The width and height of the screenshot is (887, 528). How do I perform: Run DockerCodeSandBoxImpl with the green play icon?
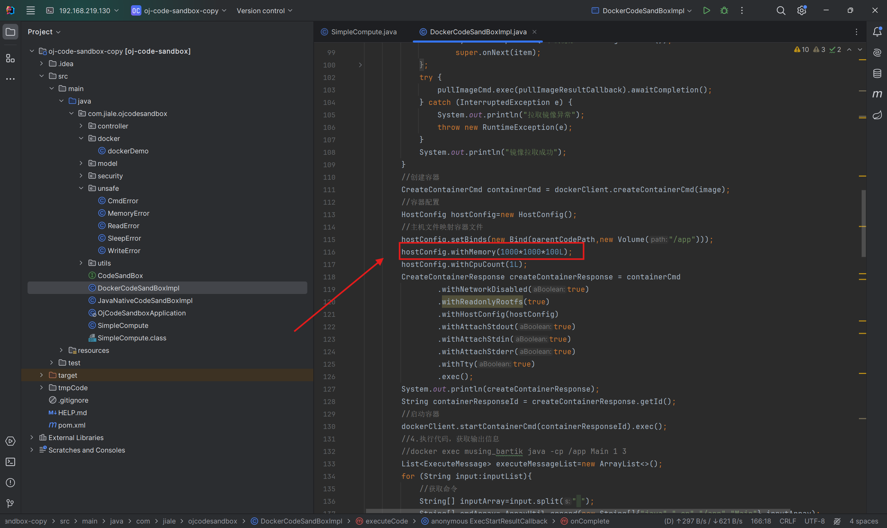coord(706,11)
